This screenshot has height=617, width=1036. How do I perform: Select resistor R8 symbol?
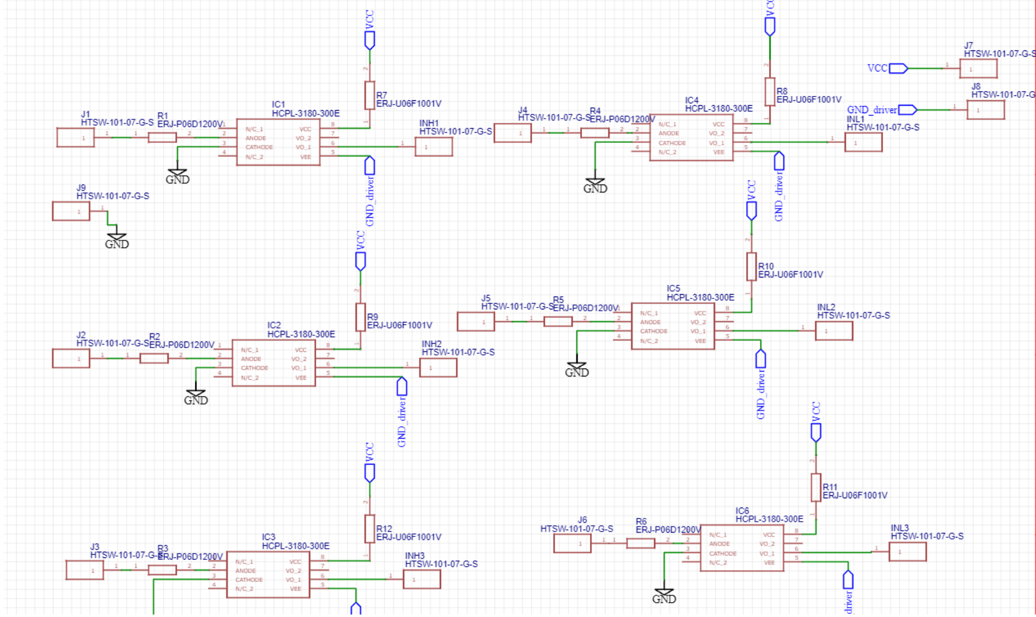(x=770, y=92)
